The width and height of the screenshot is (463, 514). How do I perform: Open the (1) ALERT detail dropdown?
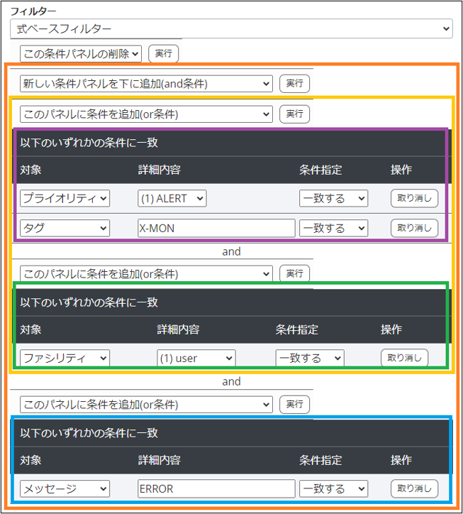click(x=172, y=198)
